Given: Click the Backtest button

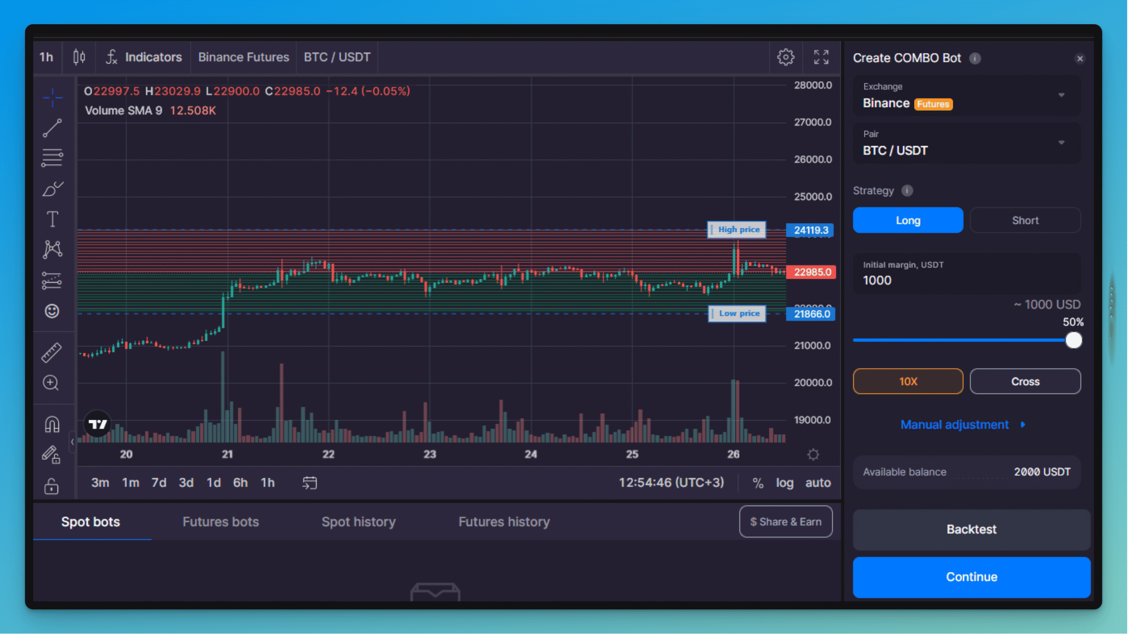Looking at the screenshot, I should point(972,530).
